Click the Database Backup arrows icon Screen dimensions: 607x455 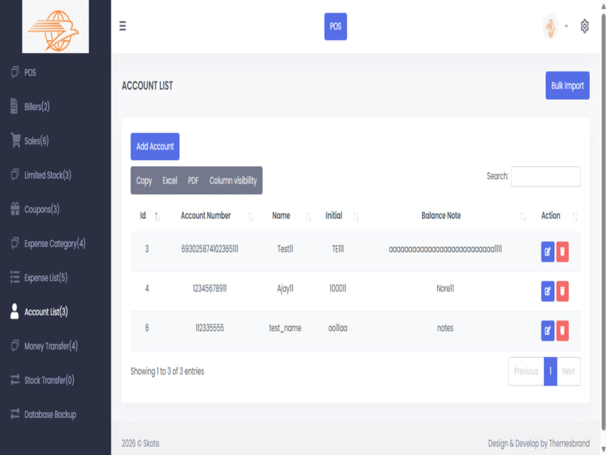(15, 414)
